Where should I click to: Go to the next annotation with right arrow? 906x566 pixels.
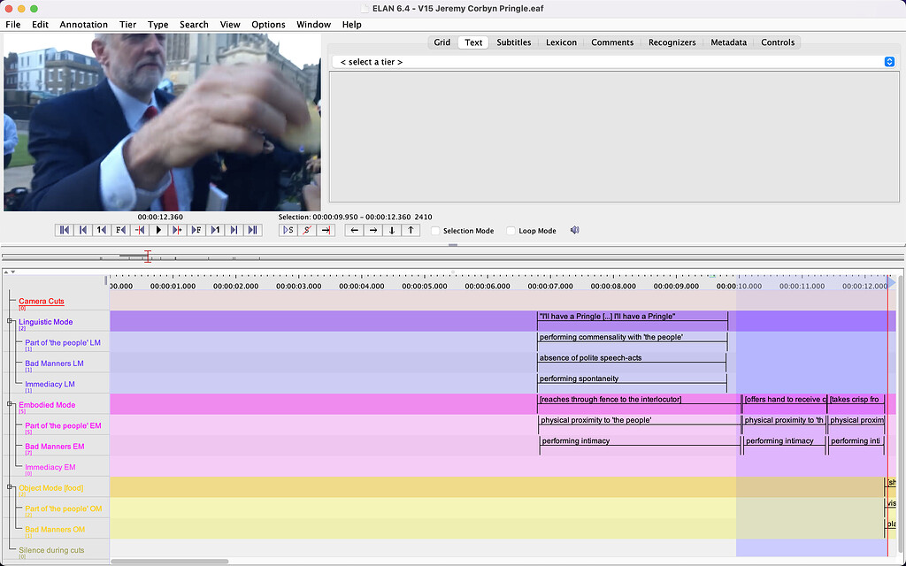pyautogui.click(x=373, y=230)
